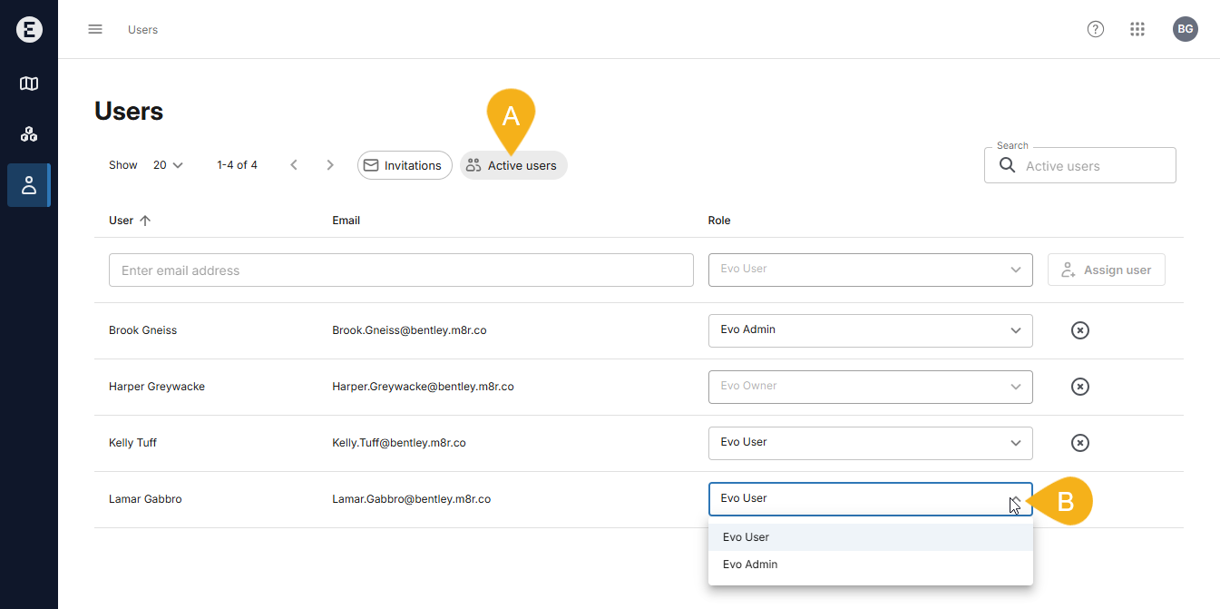The height and width of the screenshot is (609, 1220).
Task: Open the help question mark icon
Action: (1096, 29)
